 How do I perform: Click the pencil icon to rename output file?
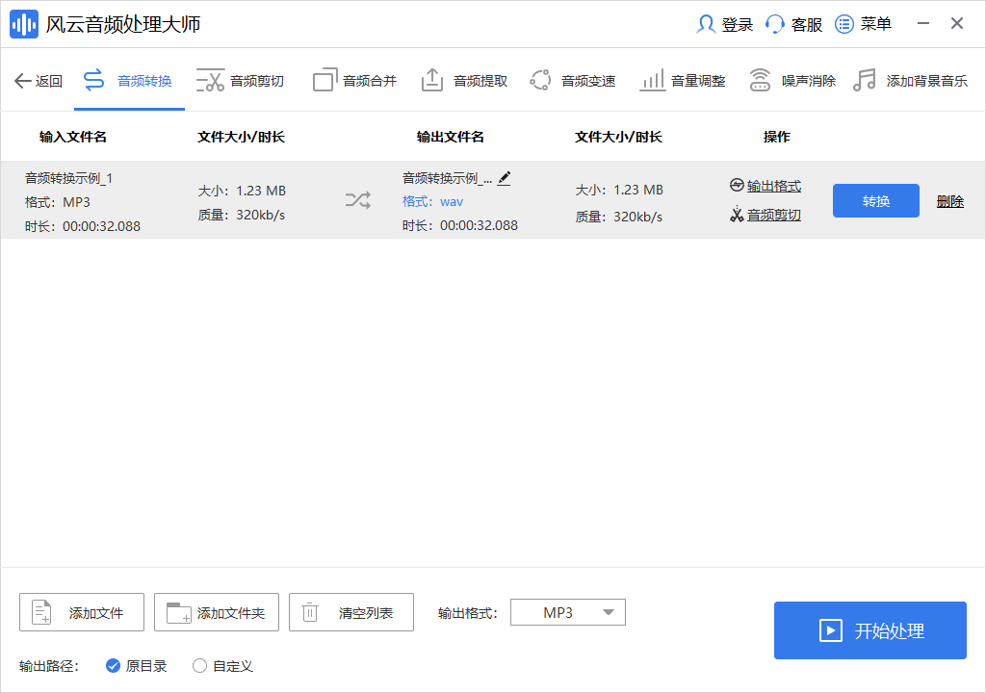504,176
